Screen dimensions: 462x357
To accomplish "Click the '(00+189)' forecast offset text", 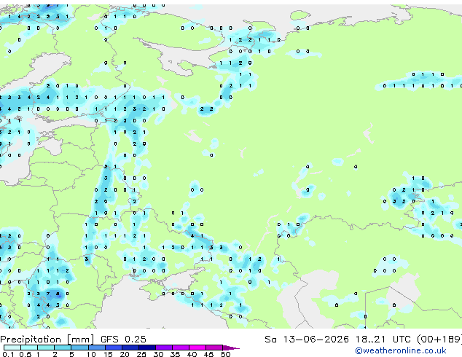I will coord(439,340).
